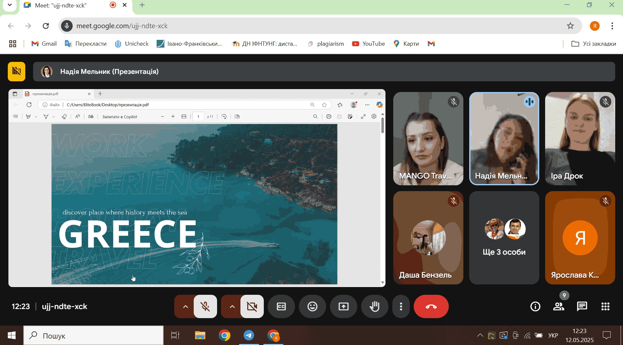Open plagiarism bookmark
This screenshot has width=623, height=345.
(326, 44)
